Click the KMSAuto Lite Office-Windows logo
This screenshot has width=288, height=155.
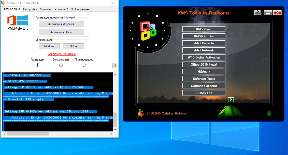18,20
